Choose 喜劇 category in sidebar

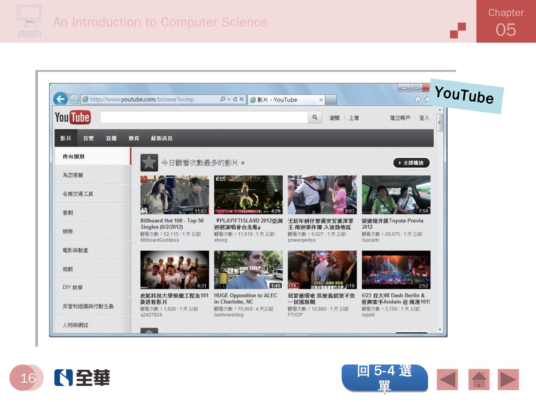pyautogui.click(x=93, y=213)
